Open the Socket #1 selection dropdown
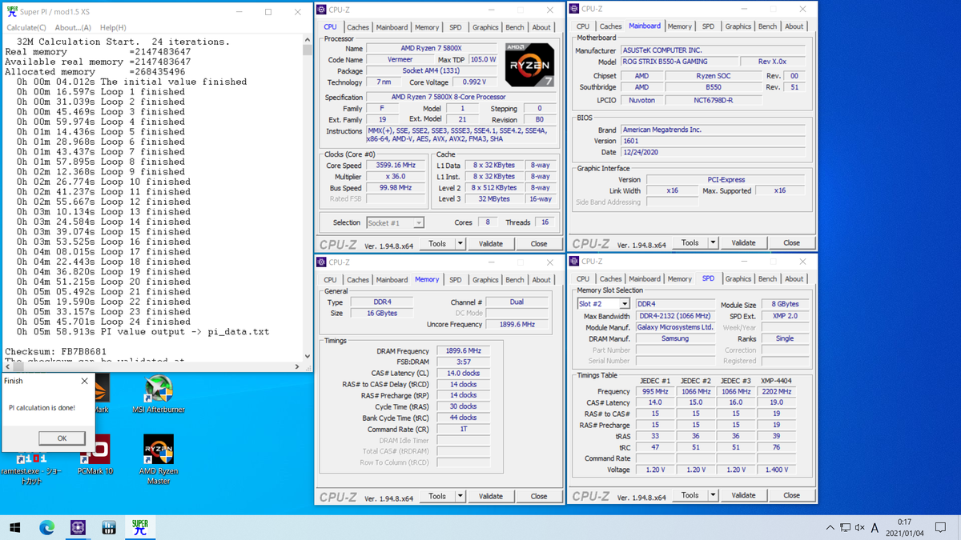 point(419,222)
